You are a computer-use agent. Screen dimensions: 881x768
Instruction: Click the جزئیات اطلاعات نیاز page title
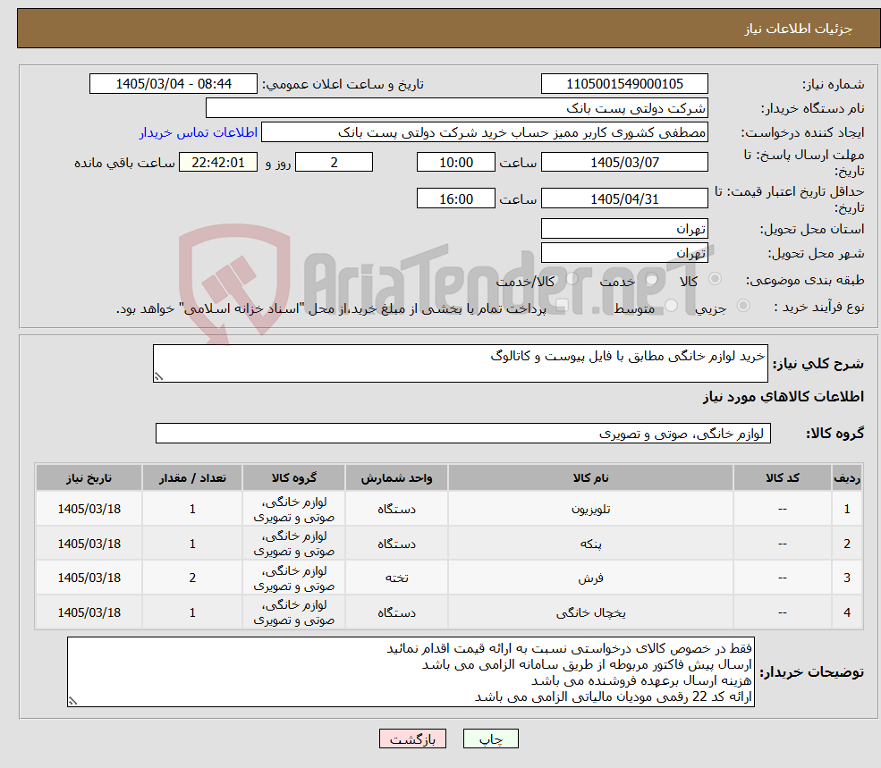(799, 29)
